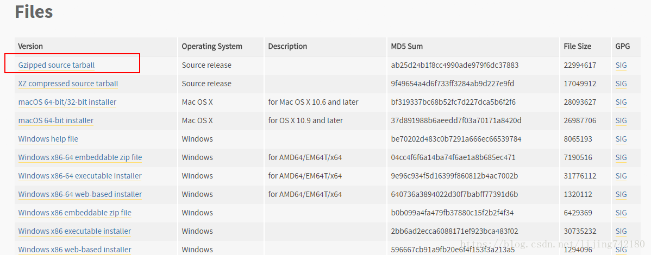Click file size 1320112
The image size is (651, 255).
pyautogui.click(x=578, y=194)
